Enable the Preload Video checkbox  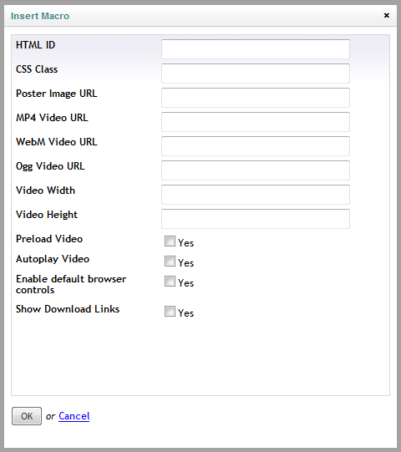[x=170, y=241]
